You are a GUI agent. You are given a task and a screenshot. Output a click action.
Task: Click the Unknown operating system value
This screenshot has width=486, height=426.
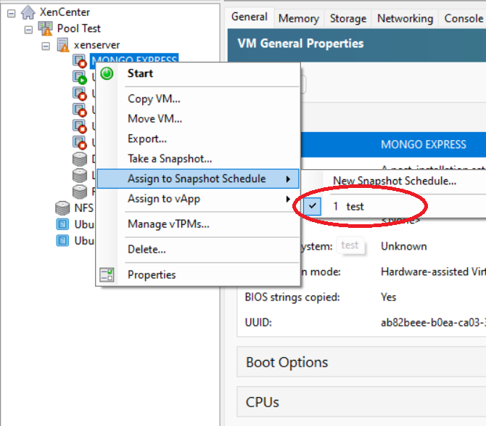403,247
